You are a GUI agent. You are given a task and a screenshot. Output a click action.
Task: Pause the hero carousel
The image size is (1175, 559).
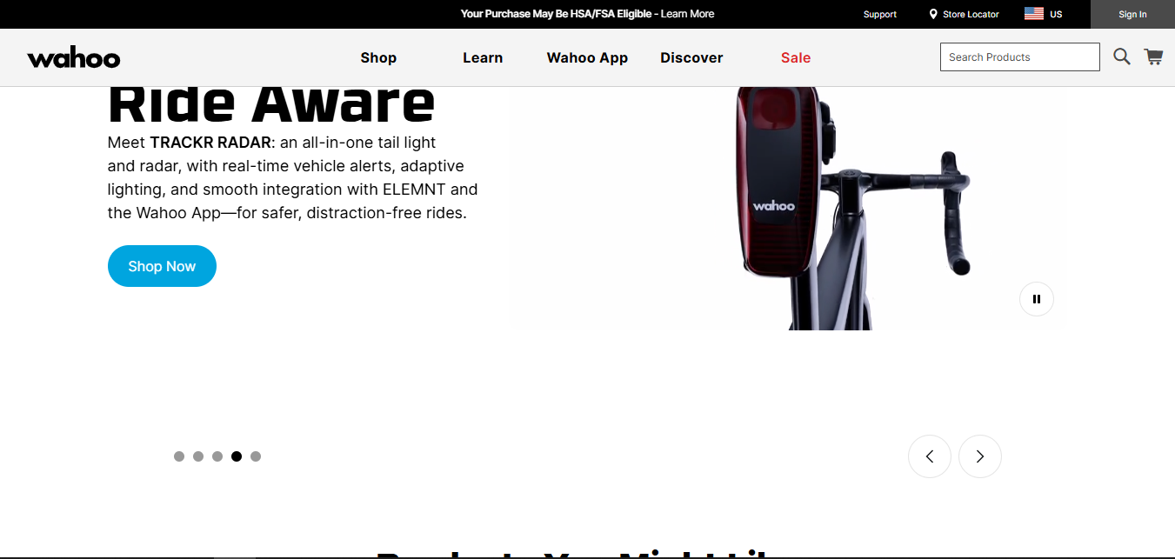click(1037, 299)
